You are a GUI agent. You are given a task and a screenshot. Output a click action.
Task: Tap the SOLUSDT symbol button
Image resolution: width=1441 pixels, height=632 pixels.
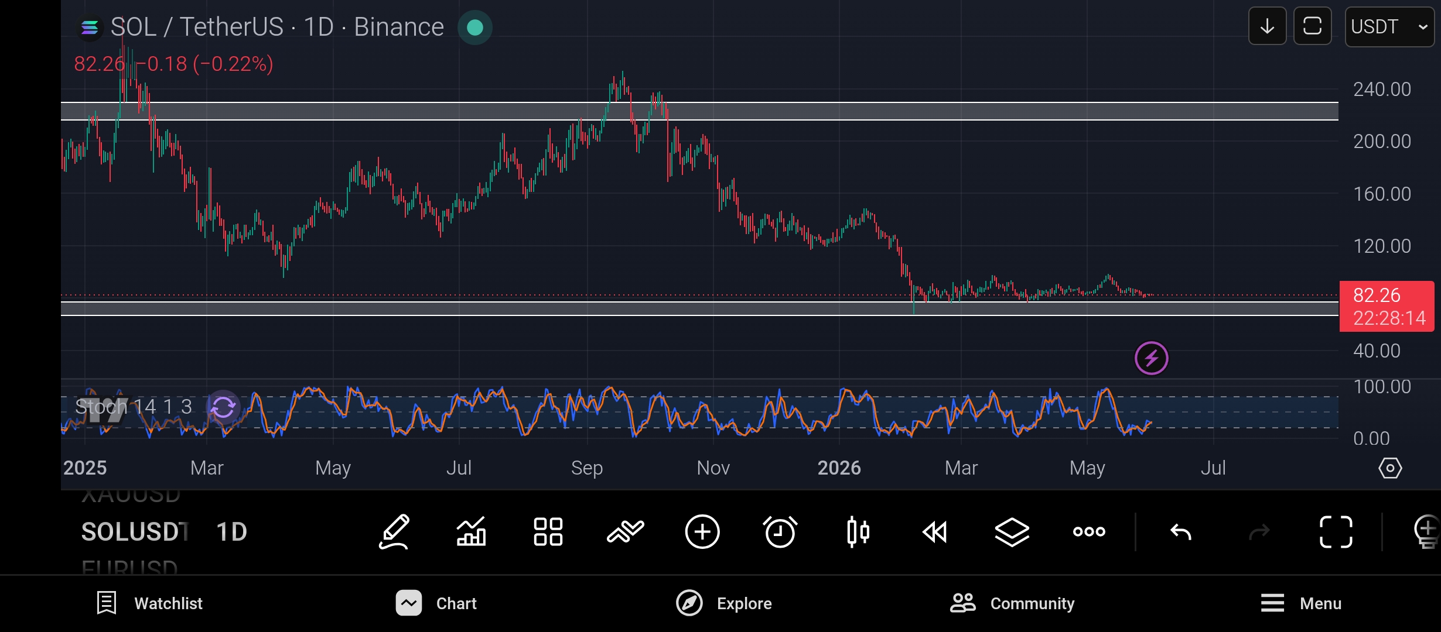click(135, 532)
